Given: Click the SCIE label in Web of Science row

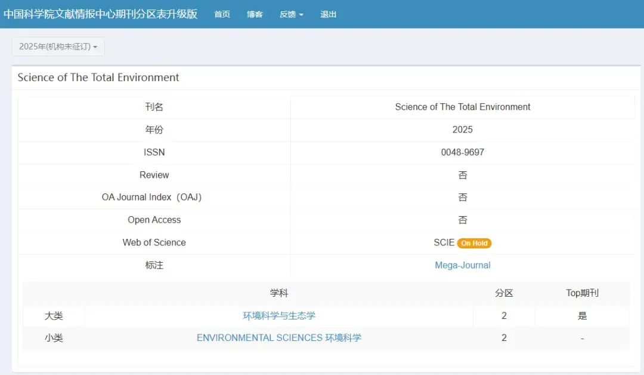Looking at the screenshot, I should (442, 242).
